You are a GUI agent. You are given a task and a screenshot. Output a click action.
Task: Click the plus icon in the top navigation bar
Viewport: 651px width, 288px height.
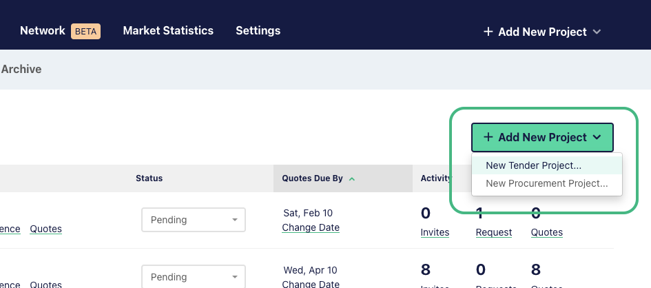(x=488, y=32)
